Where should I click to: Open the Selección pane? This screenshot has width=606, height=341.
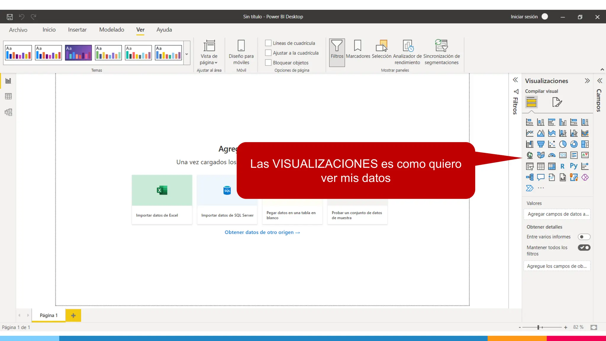[x=381, y=50]
